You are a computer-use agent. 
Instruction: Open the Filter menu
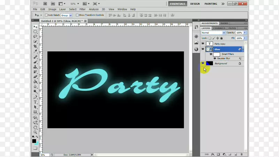click(82, 9)
